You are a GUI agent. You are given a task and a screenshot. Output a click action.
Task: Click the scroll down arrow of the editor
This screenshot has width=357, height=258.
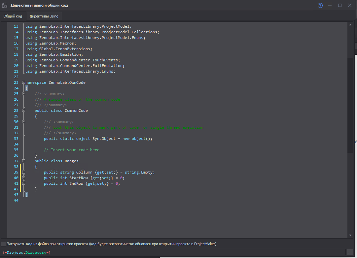350,235
